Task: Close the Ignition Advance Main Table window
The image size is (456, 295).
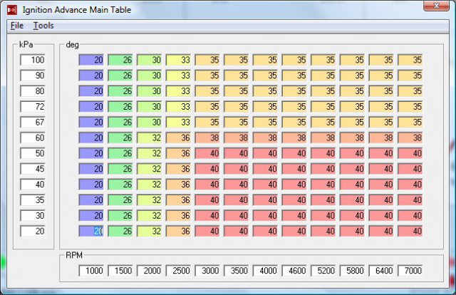Action: click(429, 7)
